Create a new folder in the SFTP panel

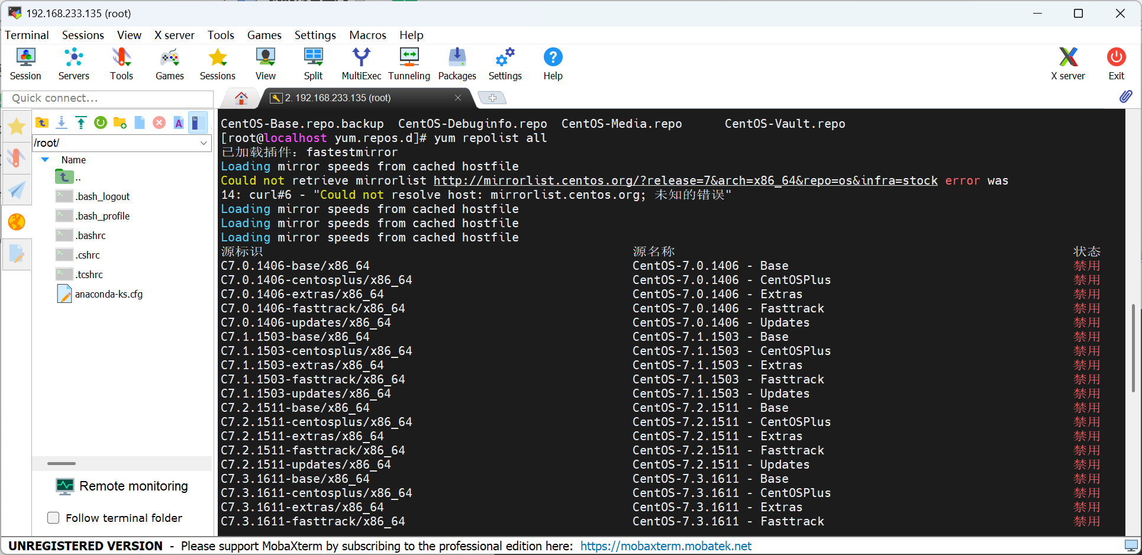[x=120, y=122]
